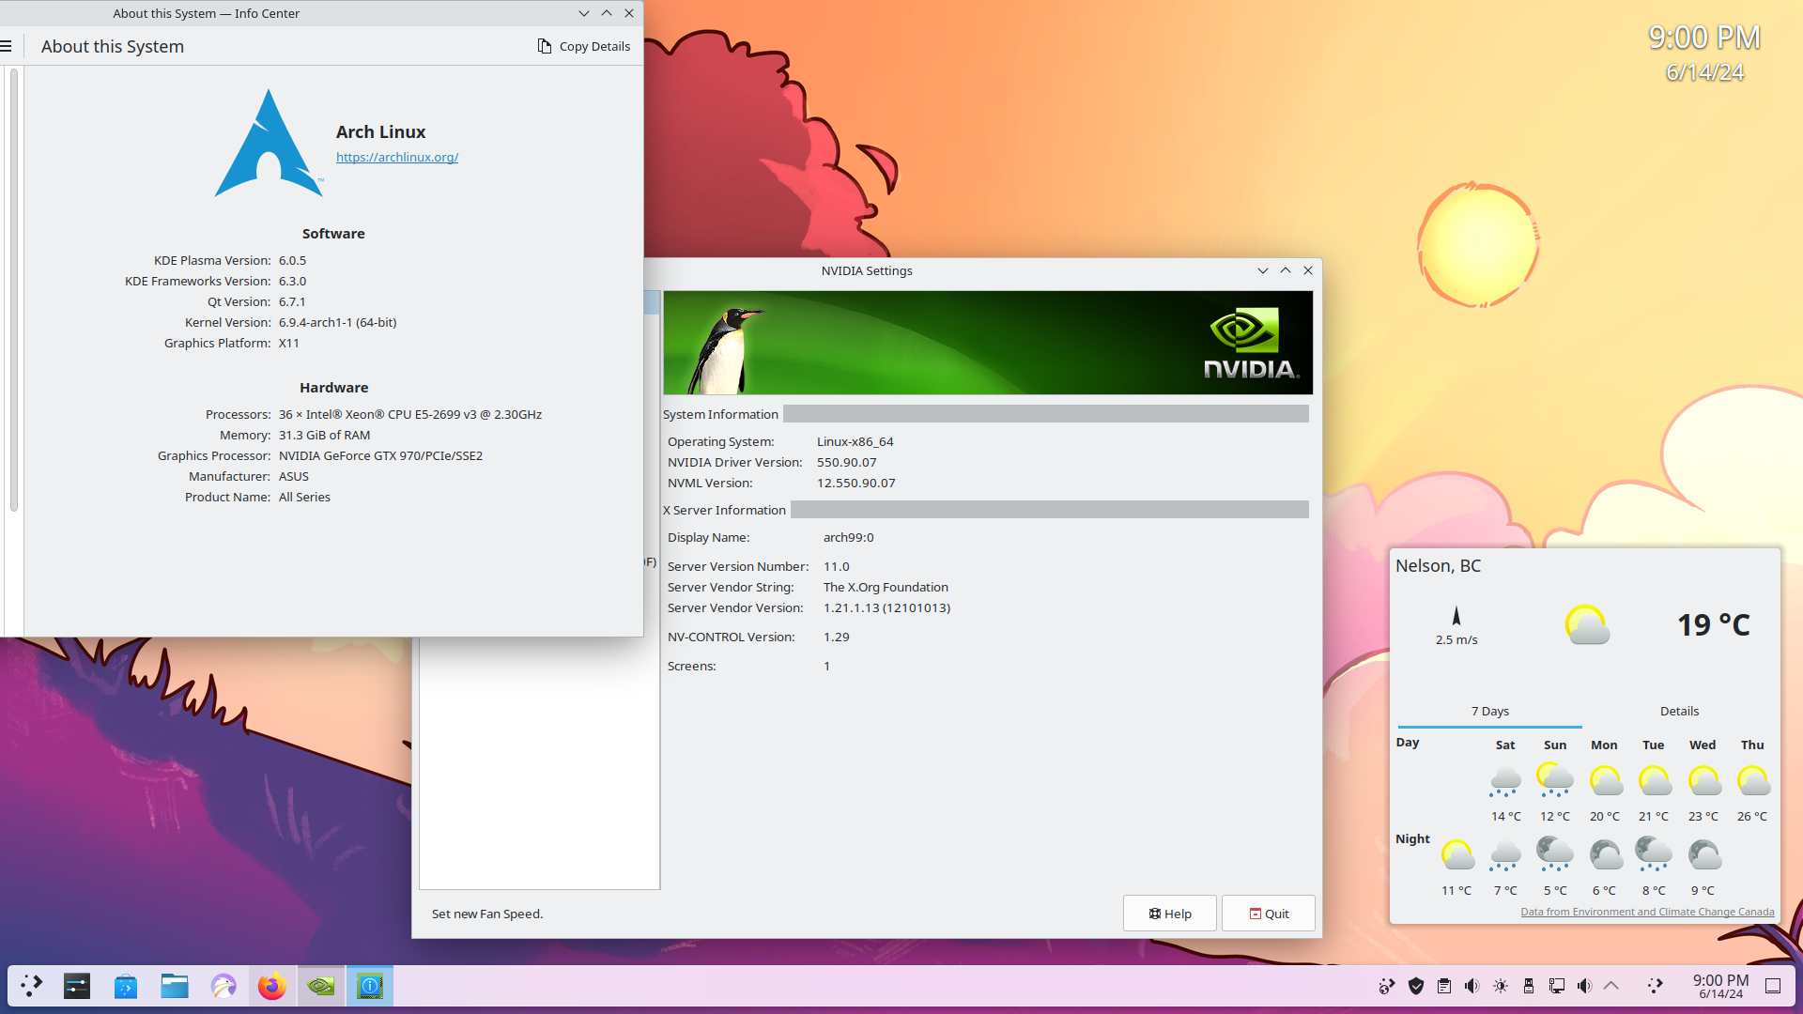Click the Nelson, BC location title
This screenshot has width=1803, height=1014.
[x=1438, y=566]
